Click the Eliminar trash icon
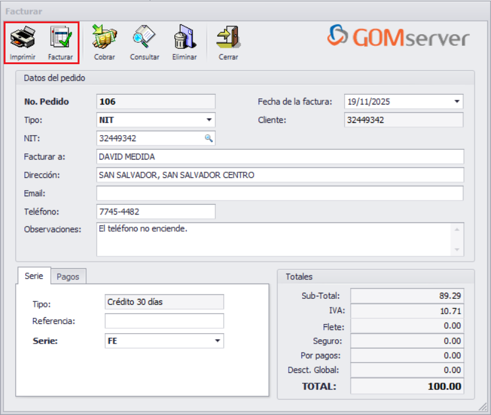This screenshot has height=415, width=491. (184, 37)
